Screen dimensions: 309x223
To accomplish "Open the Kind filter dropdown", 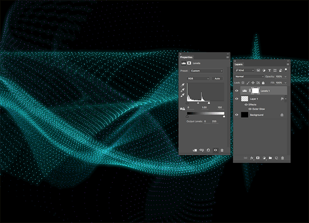I will tap(244, 70).
